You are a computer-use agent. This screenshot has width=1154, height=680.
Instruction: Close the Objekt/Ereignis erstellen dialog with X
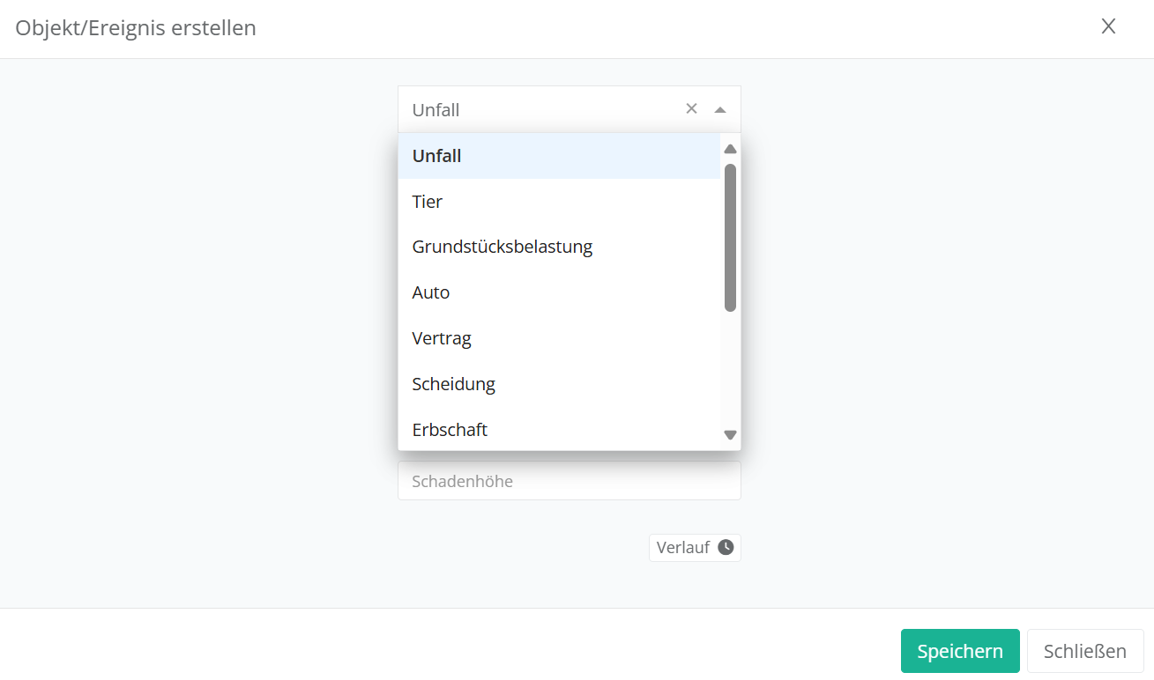(x=1108, y=26)
